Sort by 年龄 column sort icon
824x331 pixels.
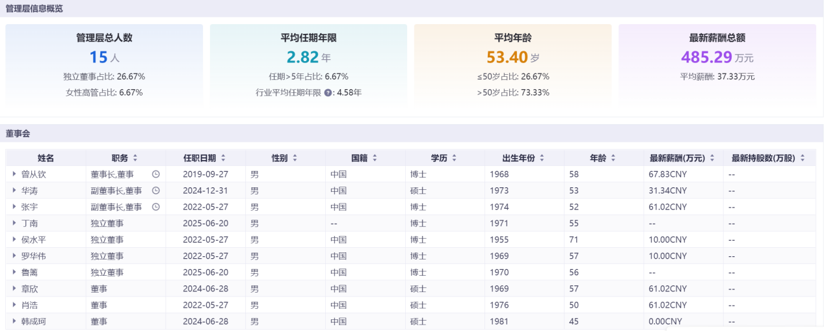613,158
